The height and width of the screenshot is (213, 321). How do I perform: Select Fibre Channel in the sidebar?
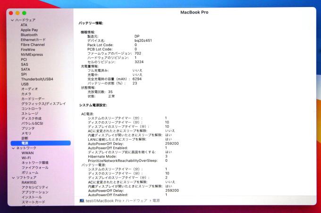pos(33,45)
